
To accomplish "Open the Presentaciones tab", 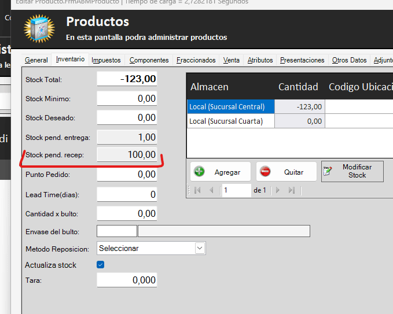I will [x=302, y=60].
